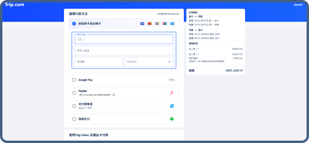The image size is (309, 143).
Task: Click card icon inside card number field
Action: coord(80,39)
